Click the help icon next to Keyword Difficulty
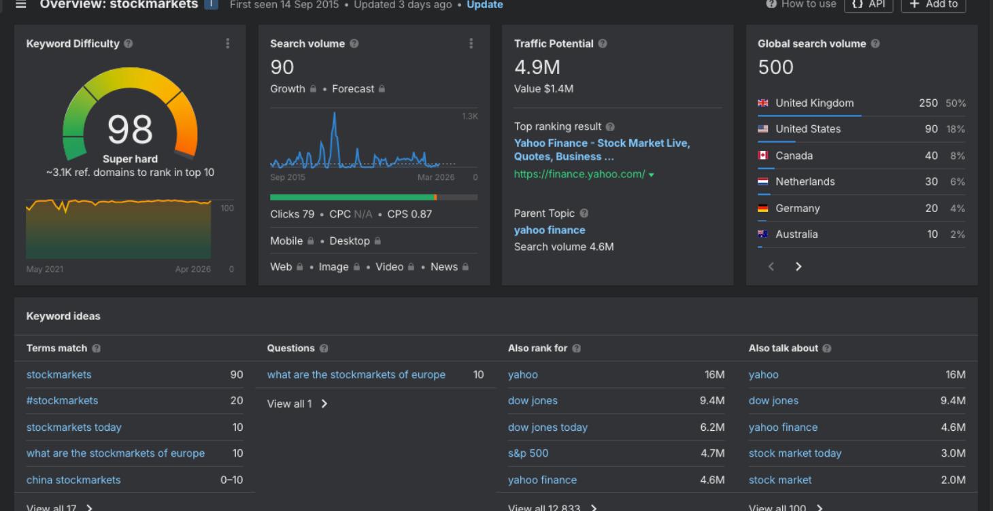Image resolution: width=993 pixels, height=511 pixels. [129, 43]
